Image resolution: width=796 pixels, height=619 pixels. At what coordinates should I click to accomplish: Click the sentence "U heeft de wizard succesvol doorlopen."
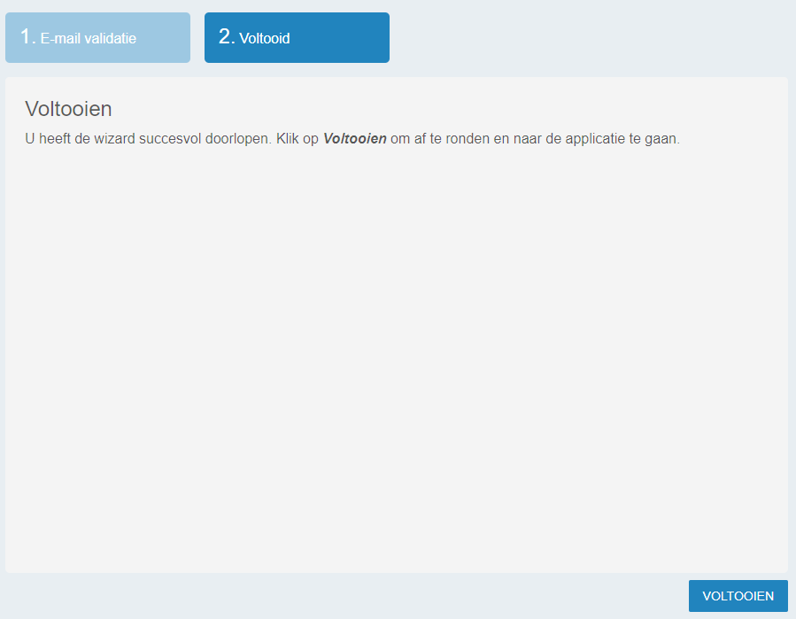click(x=149, y=139)
